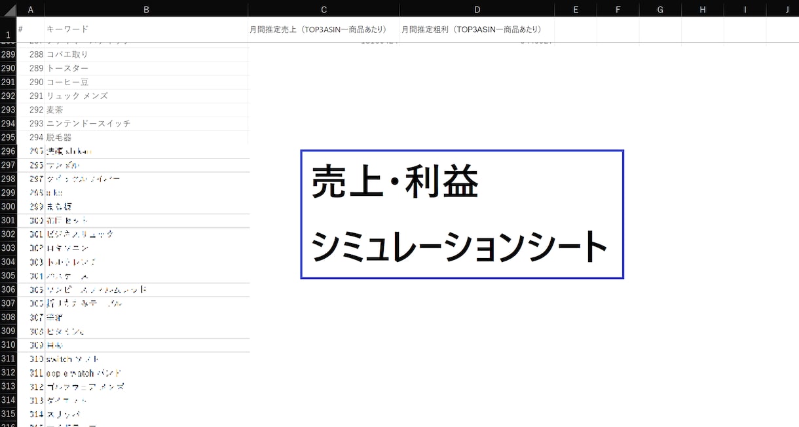Click the row header of 'コバエ取り' row
The width and height of the screenshot is (799, 427).
(9, 54)
